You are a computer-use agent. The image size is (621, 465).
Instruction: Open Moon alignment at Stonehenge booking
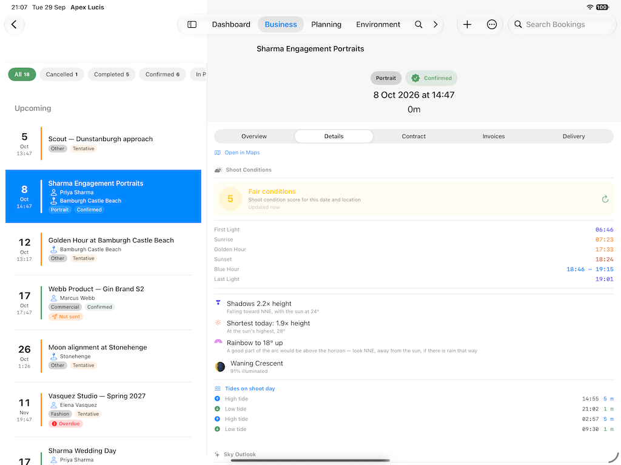point(103,356)
